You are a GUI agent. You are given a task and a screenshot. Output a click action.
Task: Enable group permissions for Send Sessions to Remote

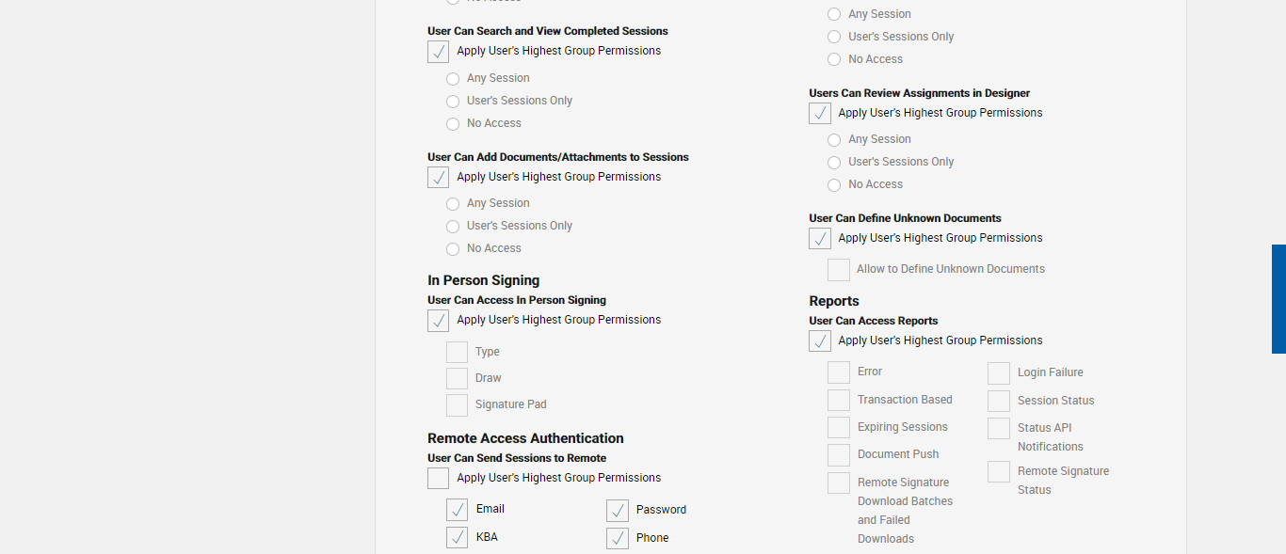pyautogui.click(x=438, y=479)
